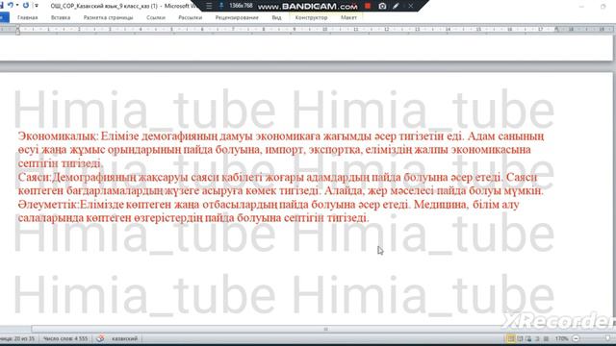Go to the Рассылки ribbon tab

click(x=191, y=17)
